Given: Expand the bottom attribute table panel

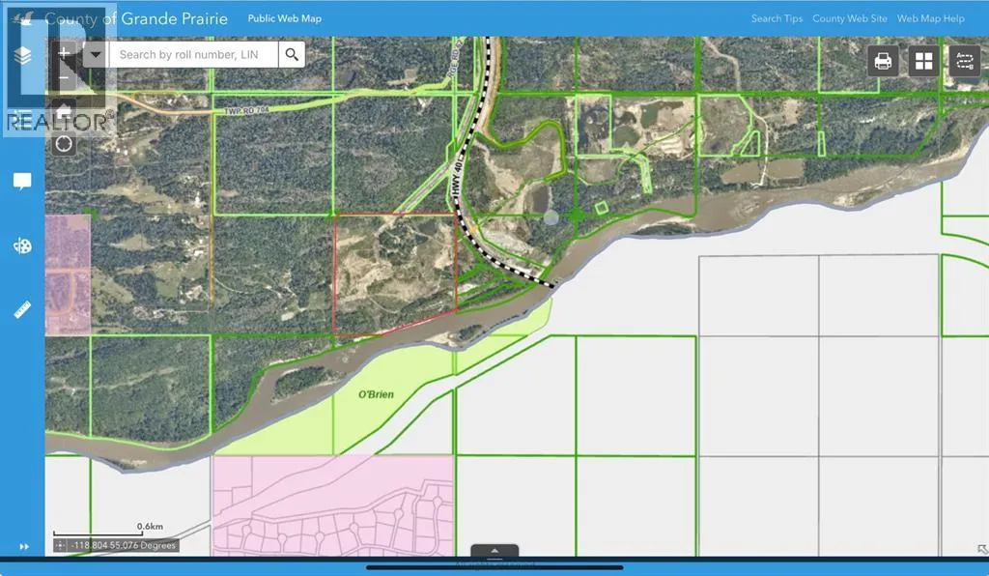Looking at the screenshot, I should (x=494, y=552).
